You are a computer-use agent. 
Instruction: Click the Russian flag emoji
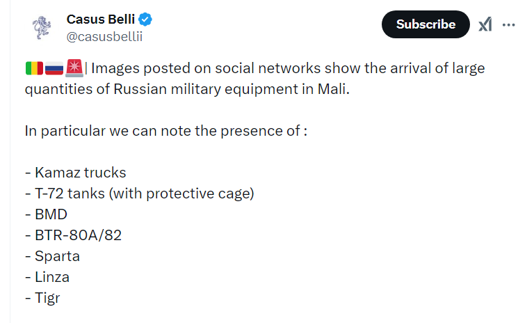pos(54,68)
